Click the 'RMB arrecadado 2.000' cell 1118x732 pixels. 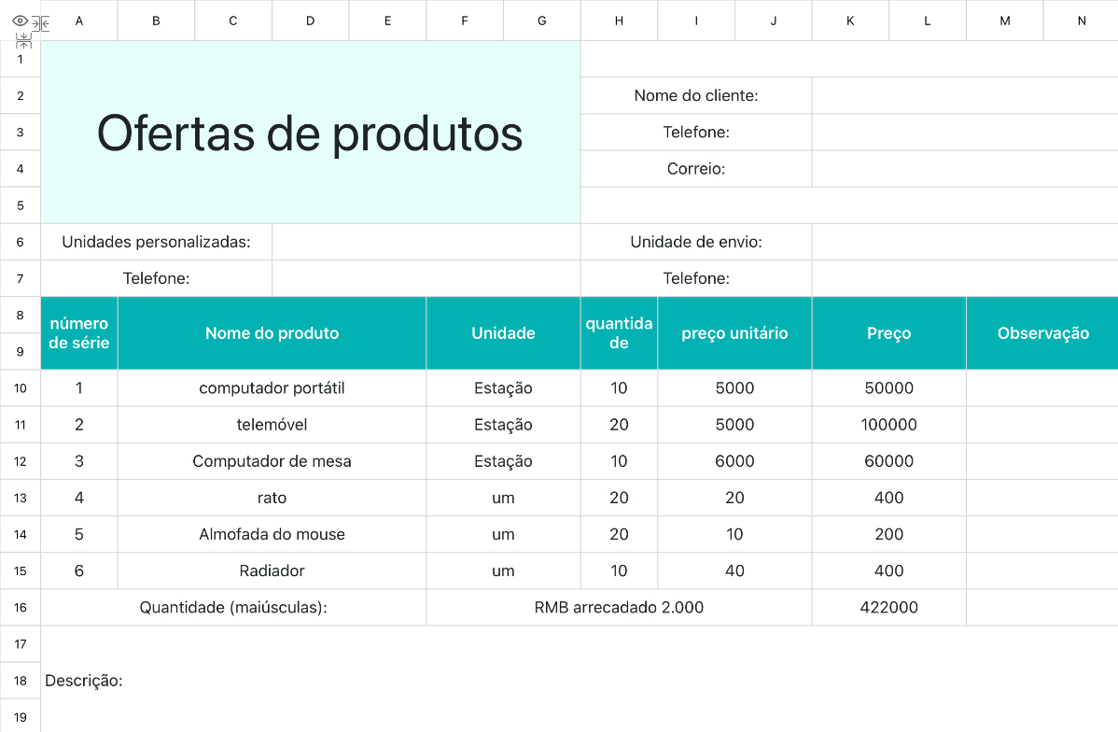coord(619,607)
